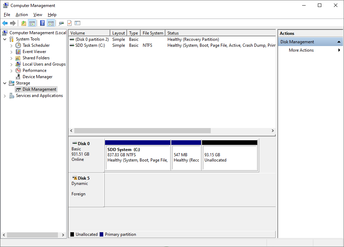Toggle the console tree visibility
The image size is (344, 247).
click(x=32, y=23)
